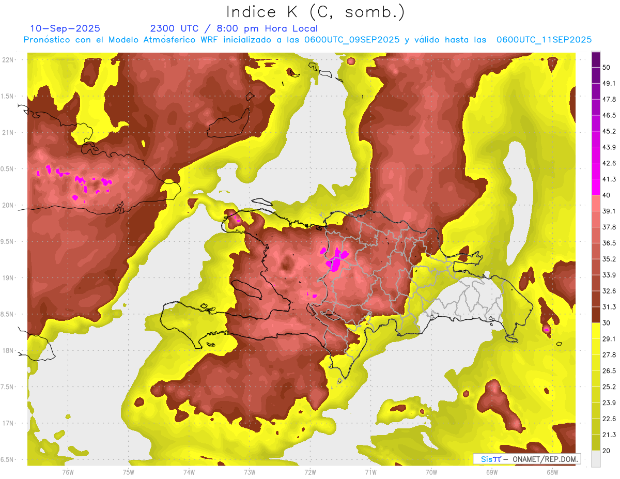This screenshot has width=620, height=479.
Task: Click the "21.3" colorbar label
Action: pos(609,435)
